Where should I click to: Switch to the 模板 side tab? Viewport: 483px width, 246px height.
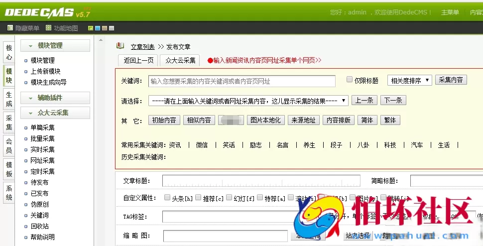point(9,169)
